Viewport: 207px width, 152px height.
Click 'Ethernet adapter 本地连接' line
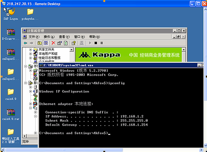pyautogui.click(x=66, y=104)
